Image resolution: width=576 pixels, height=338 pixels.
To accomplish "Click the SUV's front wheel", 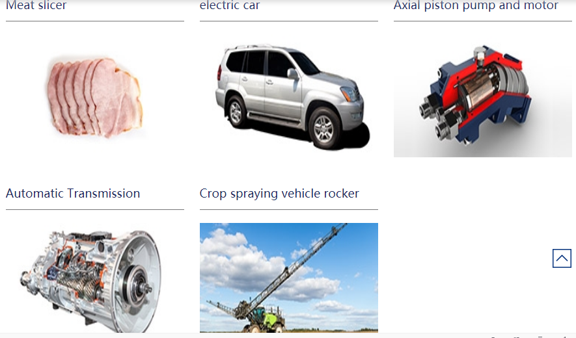I will pyautogui.click(x=323, y=129).
